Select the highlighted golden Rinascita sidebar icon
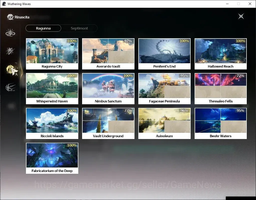Screen dimensions: 256x200 [x=10, y=69]
